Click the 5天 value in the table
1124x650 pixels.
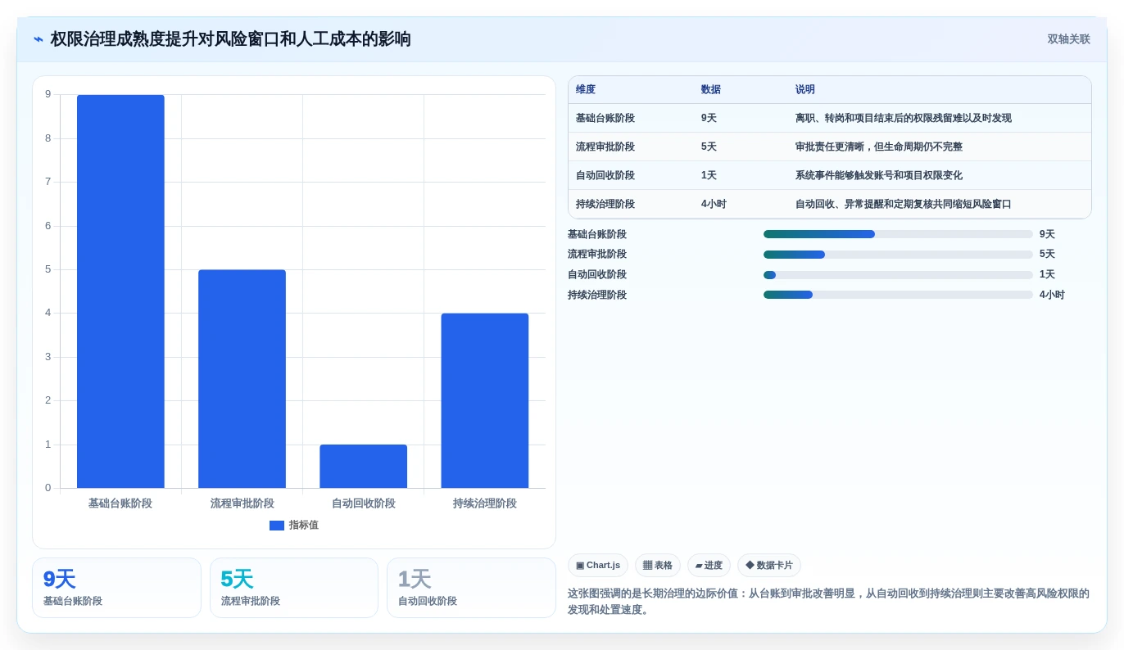709,147
